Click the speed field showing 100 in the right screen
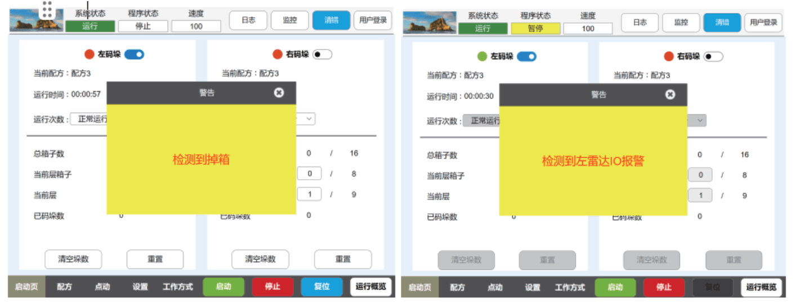The image size is (800, 304). tap(588, 28)
